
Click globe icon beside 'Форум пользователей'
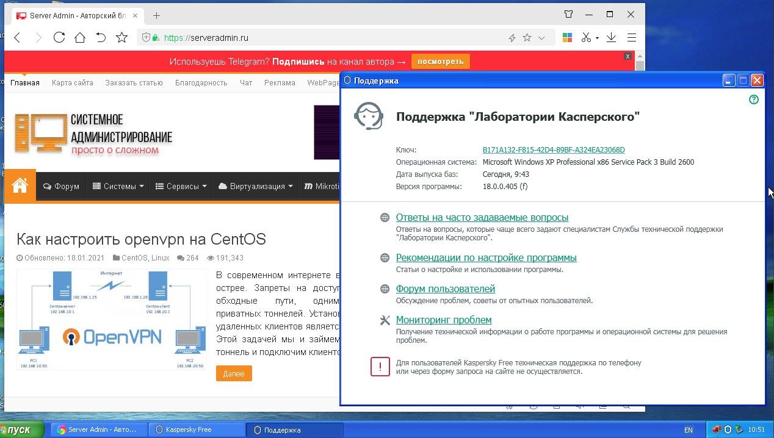385,289
